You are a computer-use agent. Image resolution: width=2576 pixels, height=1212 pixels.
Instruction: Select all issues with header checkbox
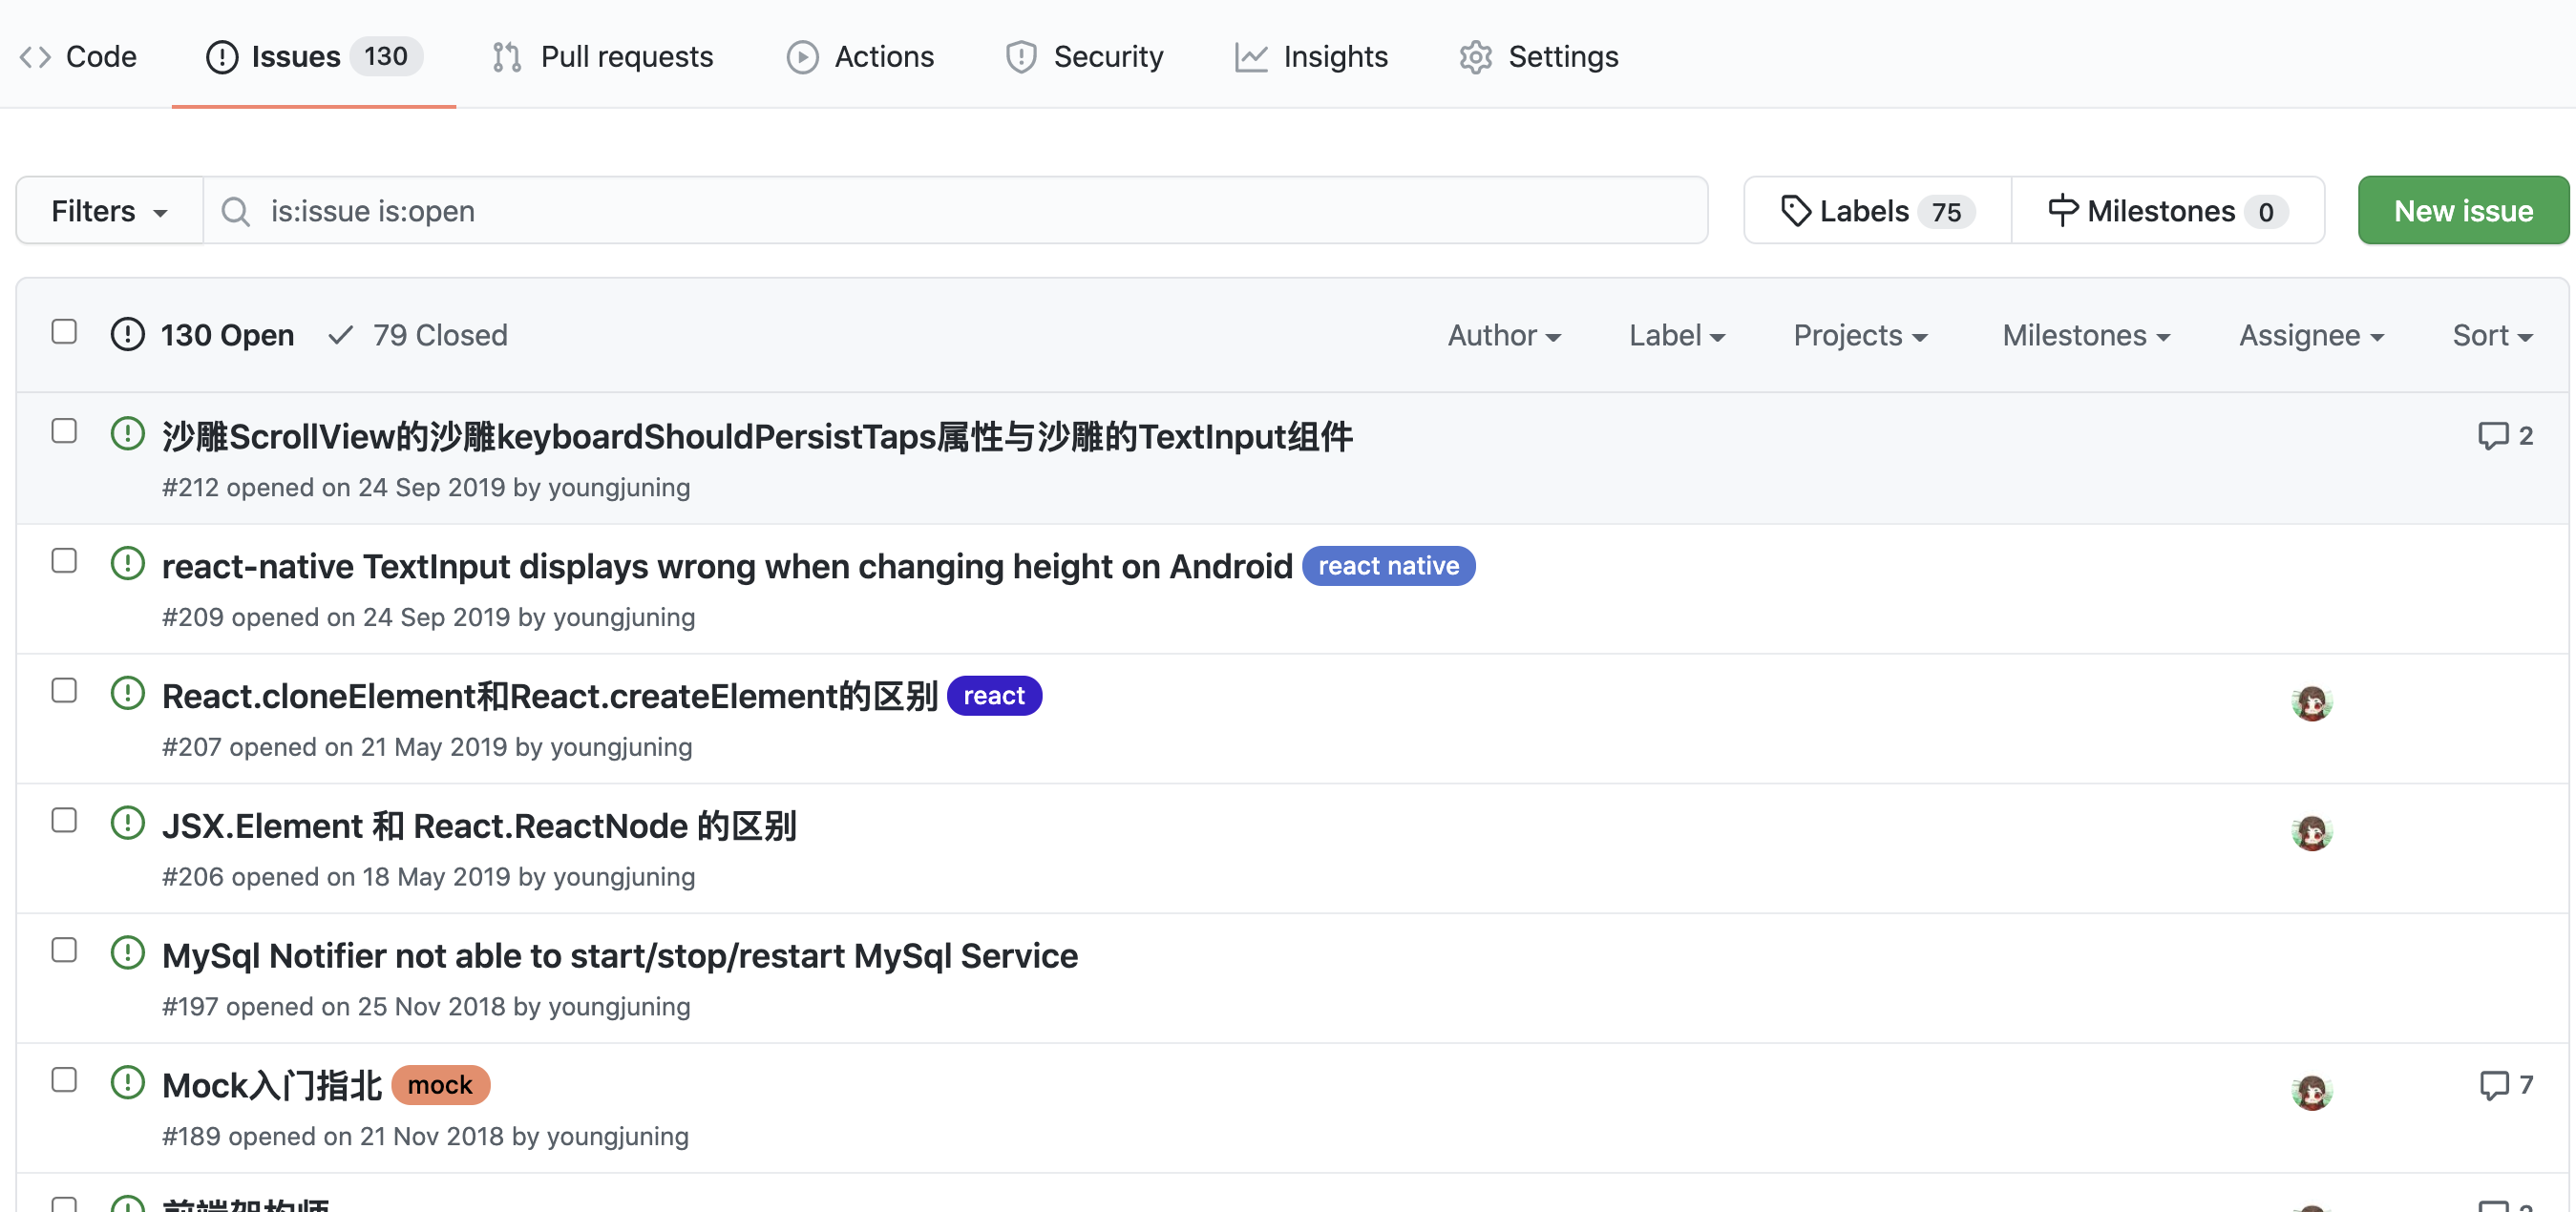click(64, 332)
